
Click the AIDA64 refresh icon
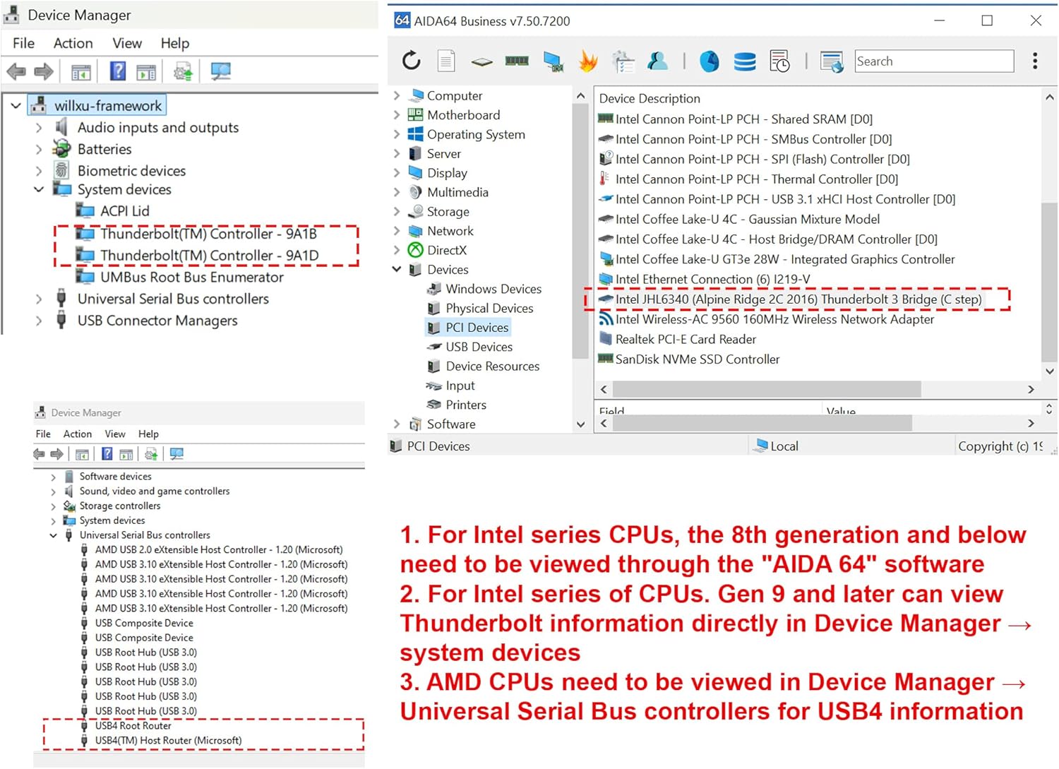[x=411, y=61]
